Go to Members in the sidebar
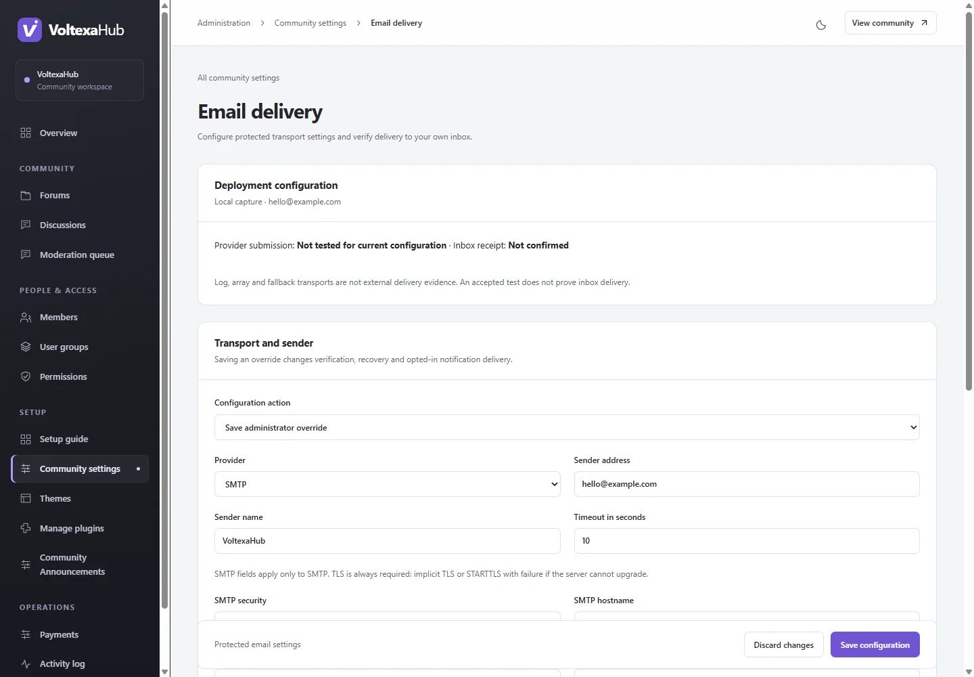The image size is (974, 677). click(80, 317)
